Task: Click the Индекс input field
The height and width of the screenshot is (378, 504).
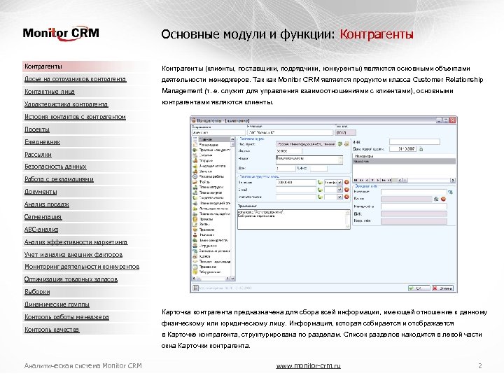Action: pos(288,151)
